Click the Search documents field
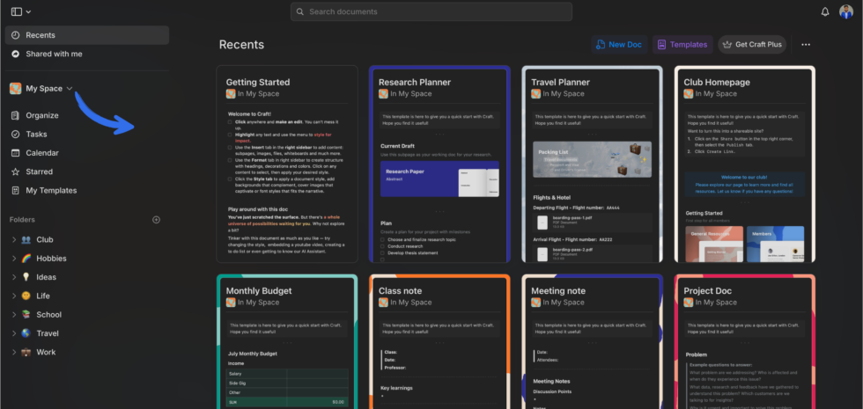This screenshot has height=409, width=863. tap(431, 11)
